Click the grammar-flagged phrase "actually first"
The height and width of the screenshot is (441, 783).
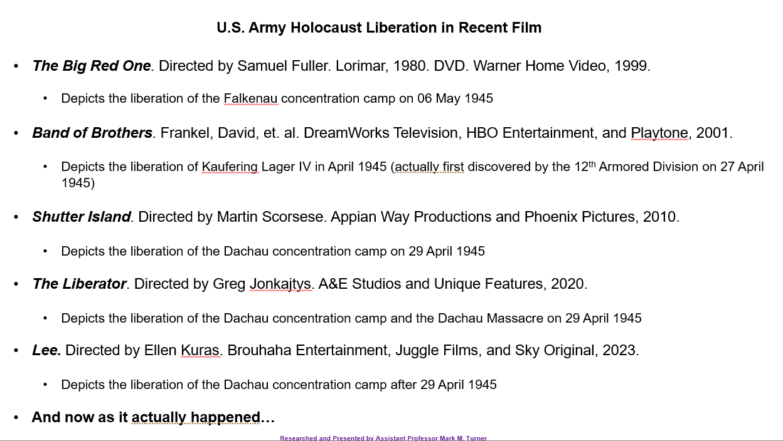[430, 167]
